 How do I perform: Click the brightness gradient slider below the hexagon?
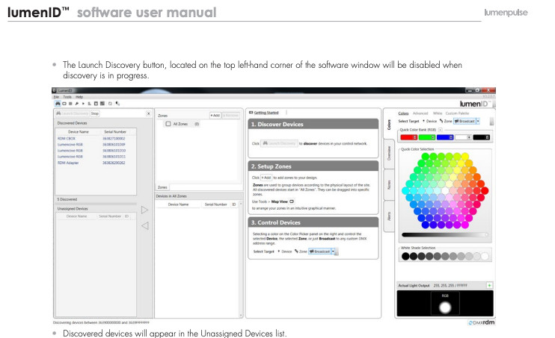point(445,234)
